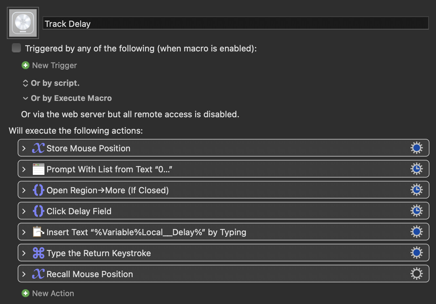Click green plus icon beside New Trigger
This screenshot has width=436, height=304.
click(26, 66)
